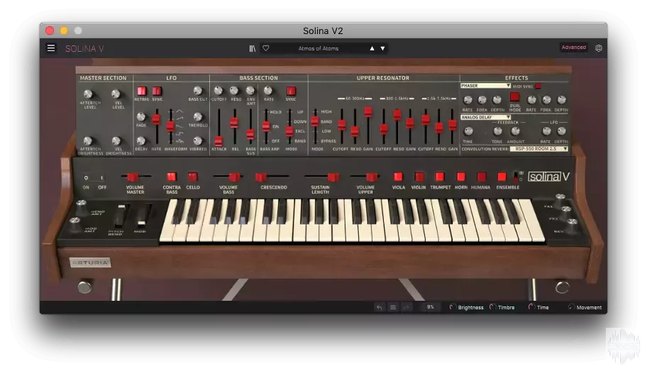Click the Pitch Bend wheel
647x371 pixels.
pyautogui.click(x=120, y=216)
